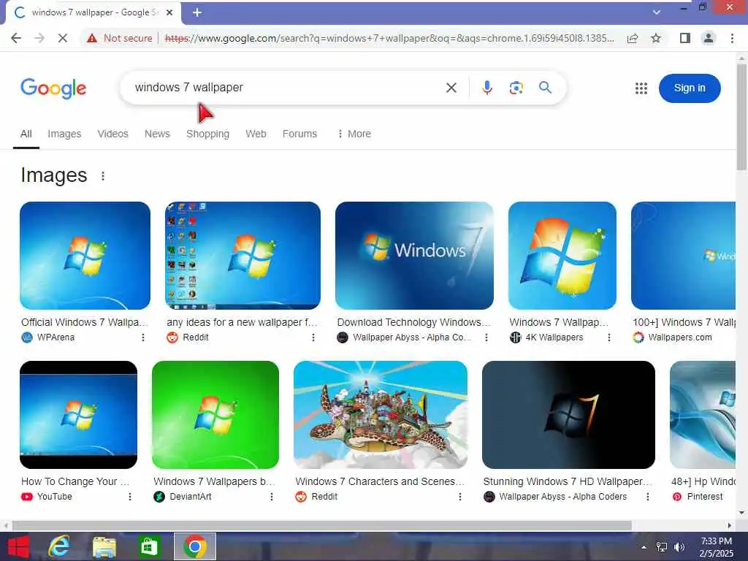Click the horizontal scrollbar right arrow

tap(730, 526)
